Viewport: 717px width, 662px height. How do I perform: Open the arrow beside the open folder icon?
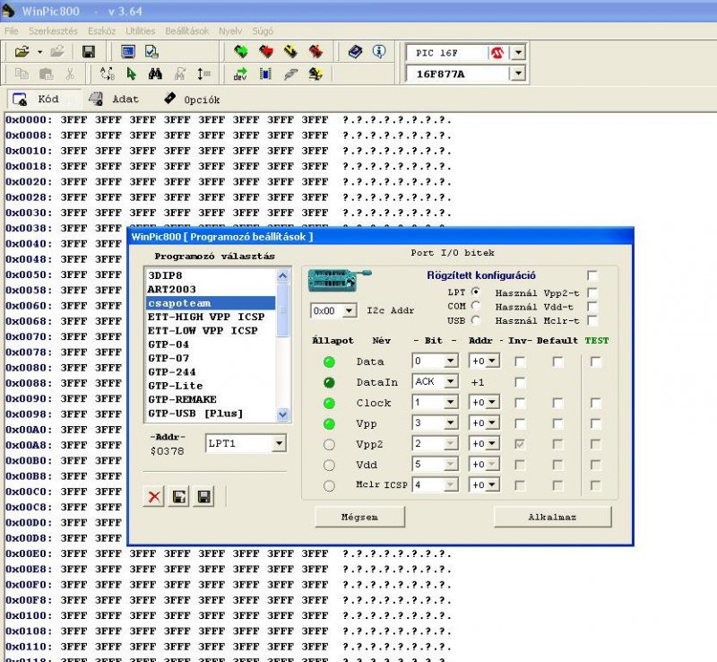pos(39,52)
